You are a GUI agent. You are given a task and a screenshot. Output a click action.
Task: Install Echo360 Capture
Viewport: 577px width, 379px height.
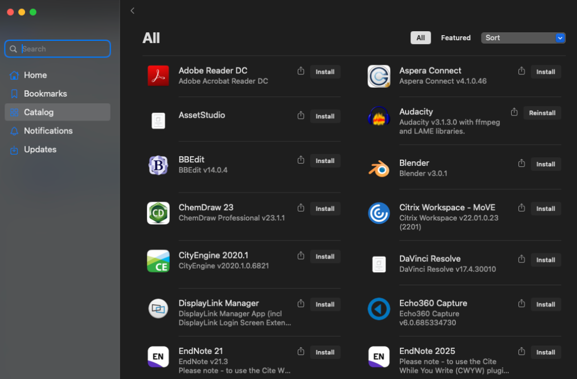point(546,304)
